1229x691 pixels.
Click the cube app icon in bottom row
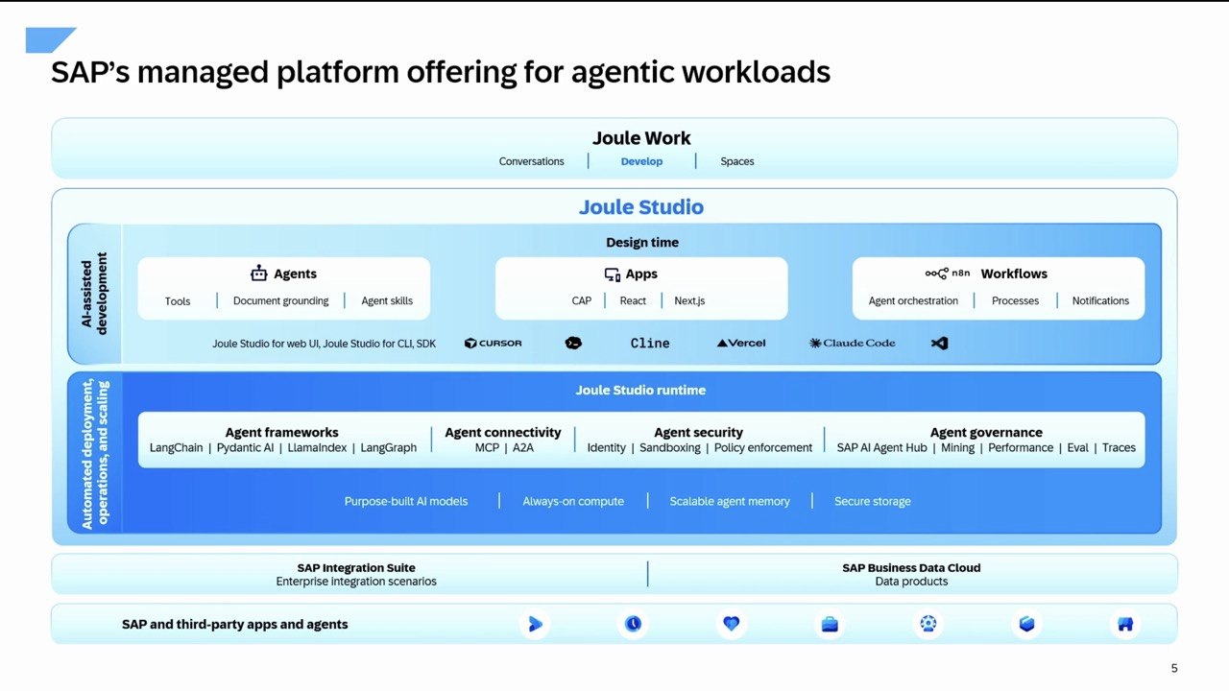[1026, 624]
